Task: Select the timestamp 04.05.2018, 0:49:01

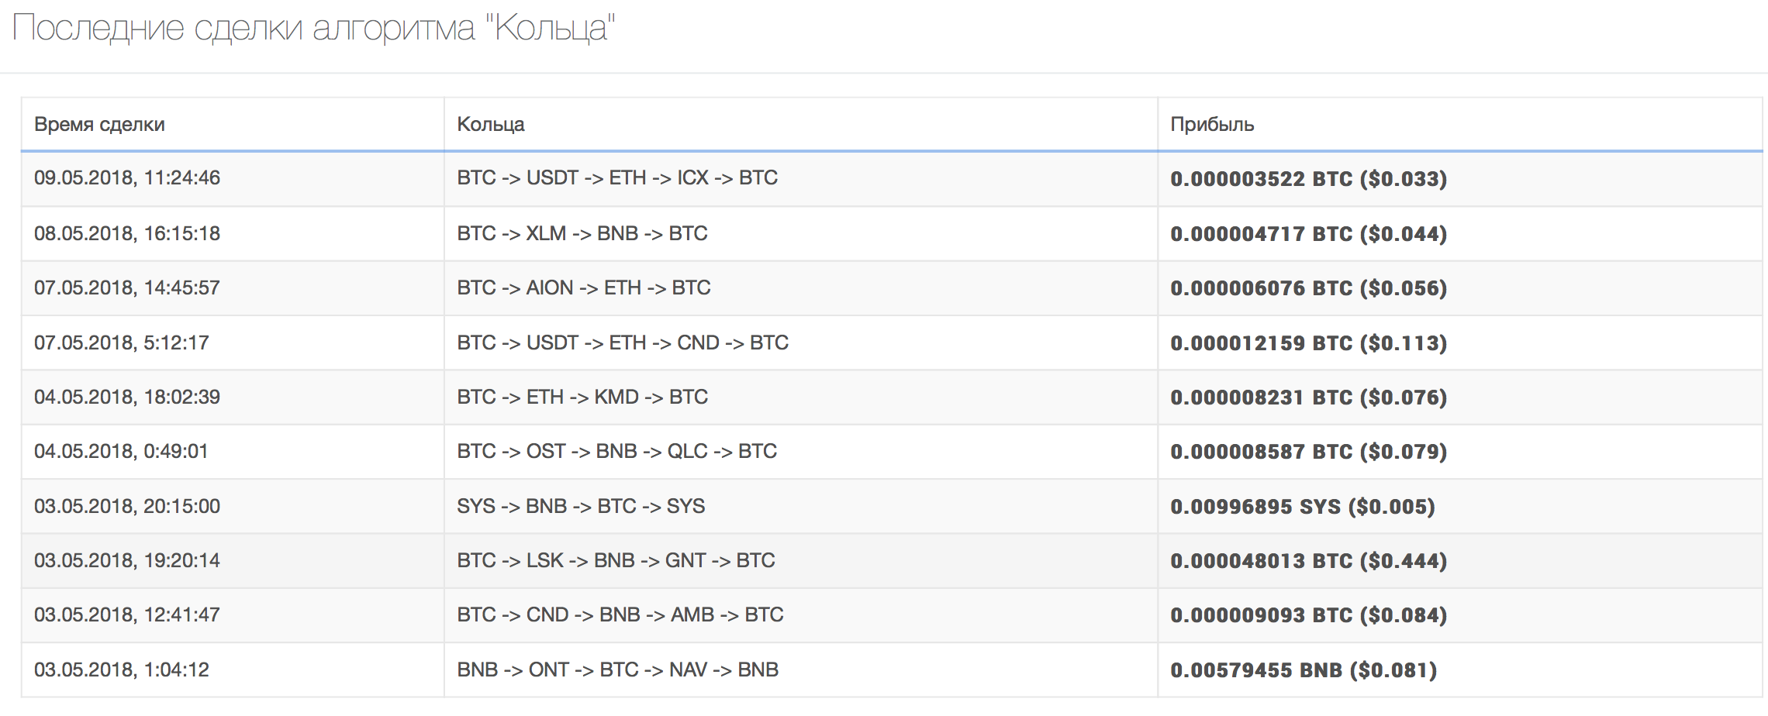Action: [121, 451]
